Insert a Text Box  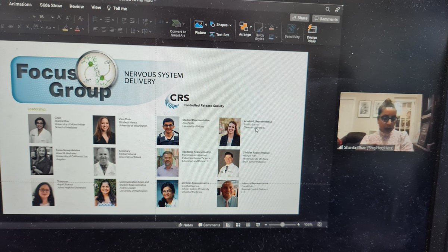pos(220,34)
